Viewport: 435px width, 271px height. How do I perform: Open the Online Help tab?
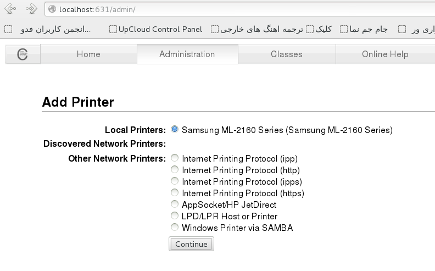click(384, 54)
